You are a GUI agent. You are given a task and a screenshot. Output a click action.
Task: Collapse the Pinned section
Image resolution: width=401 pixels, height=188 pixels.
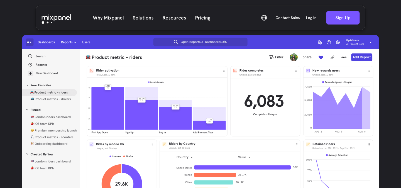click(27, 110)
